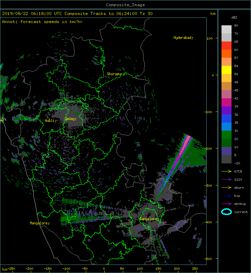
Task: Click the '2019/08/22 06:18:00 UTC' timestamp
Action: (x=32, y=14)
